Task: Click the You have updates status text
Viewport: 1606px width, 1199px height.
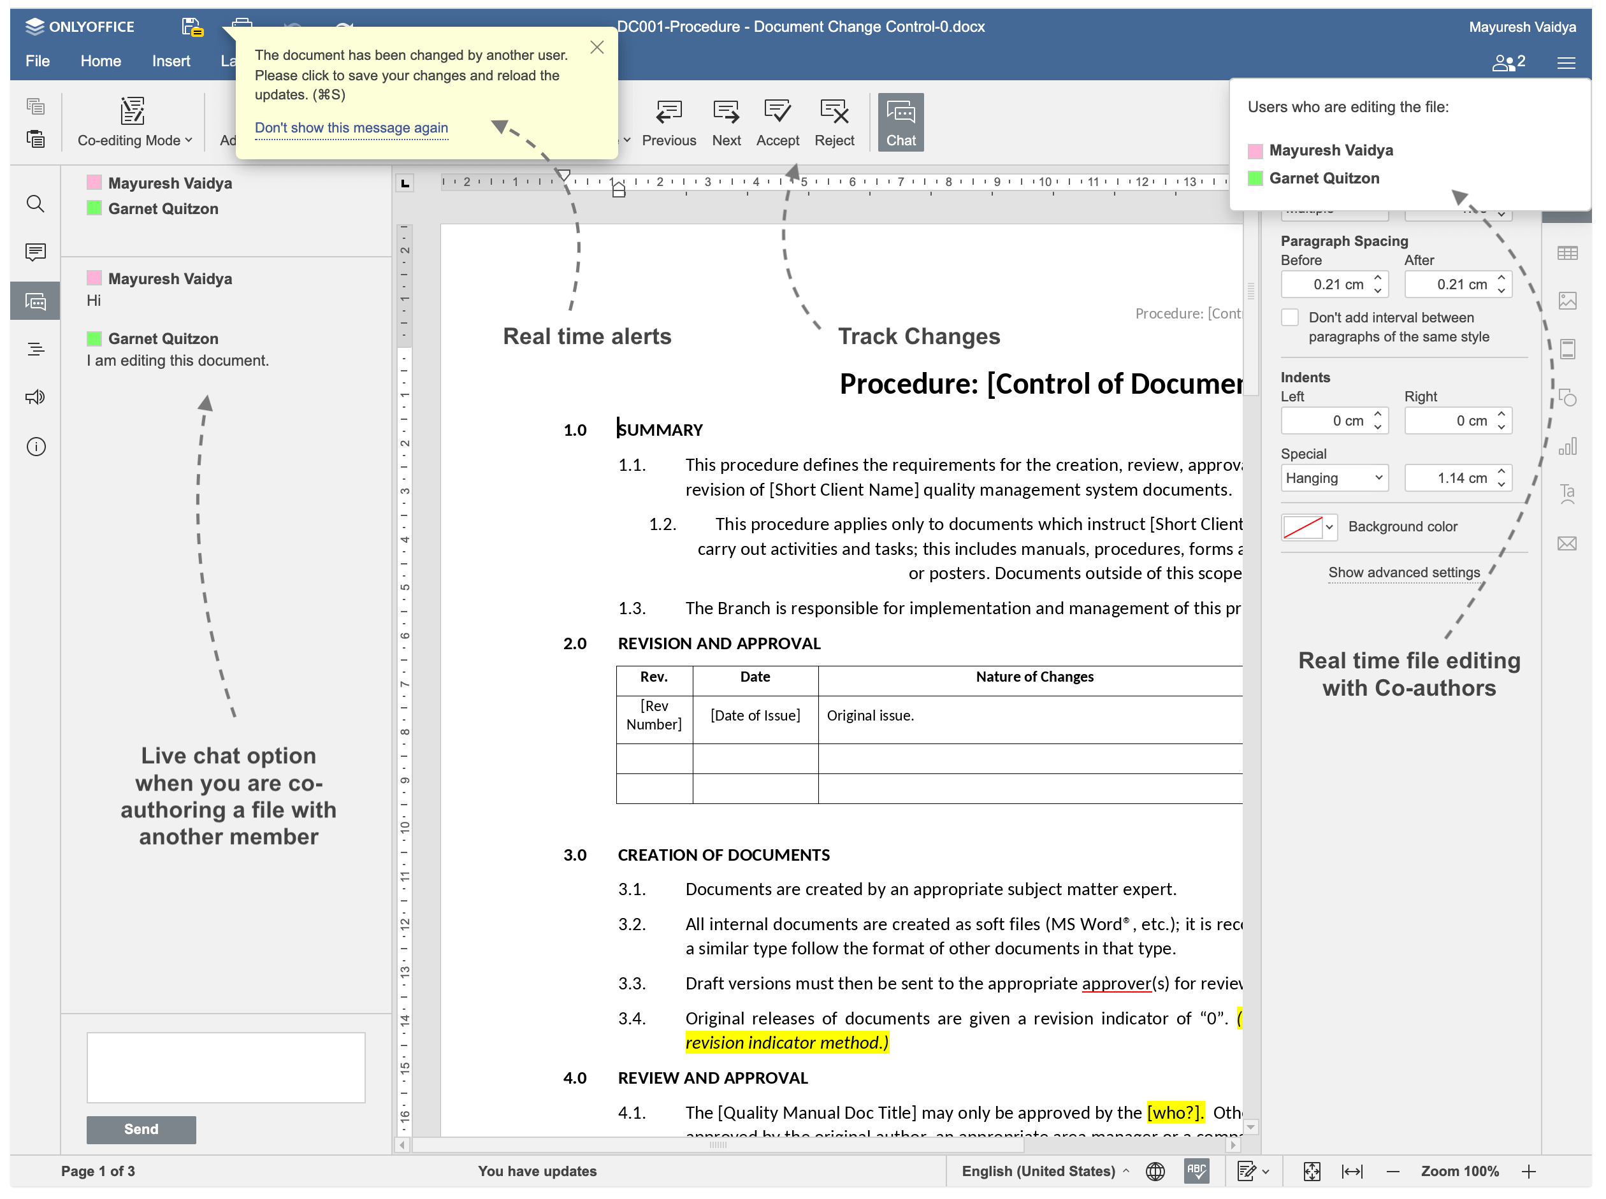Action: pos(537,1171)
